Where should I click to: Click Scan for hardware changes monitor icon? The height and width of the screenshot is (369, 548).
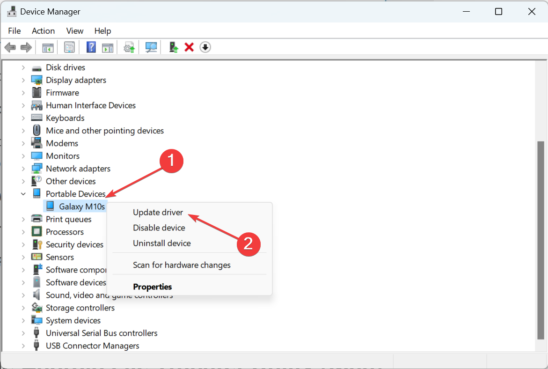click(x=151, y=47)
